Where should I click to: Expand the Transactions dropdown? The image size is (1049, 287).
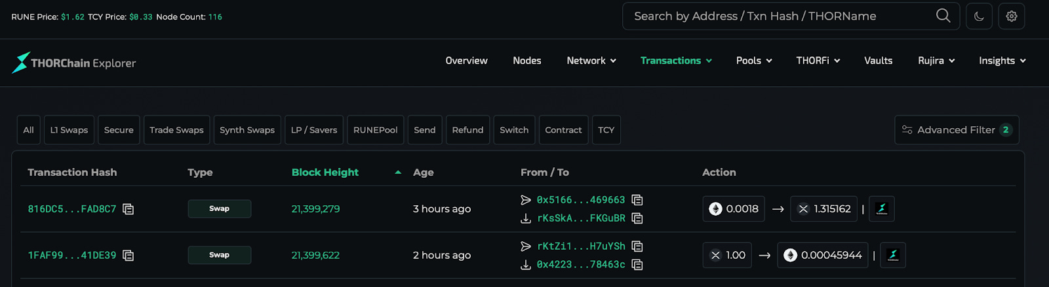(676, 61)
